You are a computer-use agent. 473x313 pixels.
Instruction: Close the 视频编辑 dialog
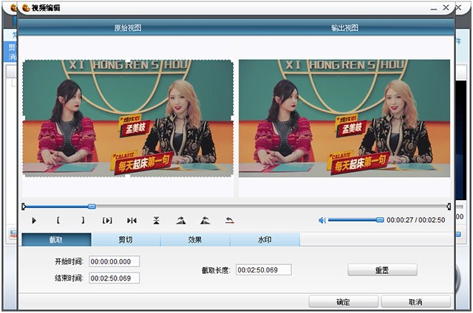446,7
